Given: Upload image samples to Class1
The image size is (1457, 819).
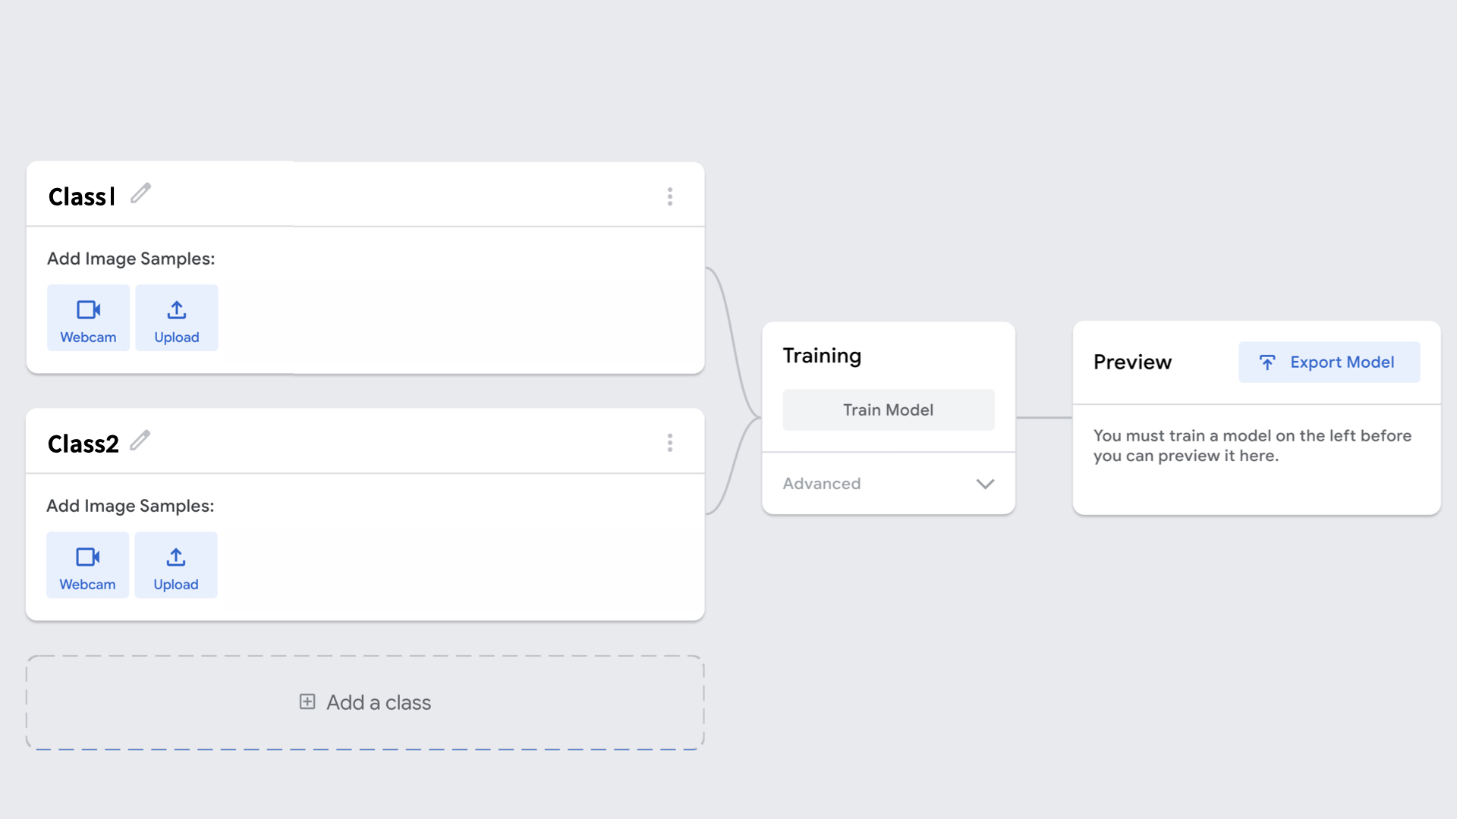Looking at the screenshot, I should [x=177, y=318].
